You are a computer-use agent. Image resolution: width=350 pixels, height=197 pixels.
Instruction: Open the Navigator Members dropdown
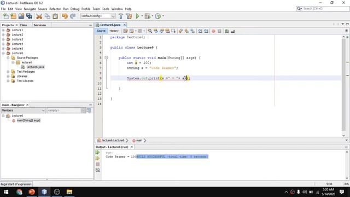[23, 111]
